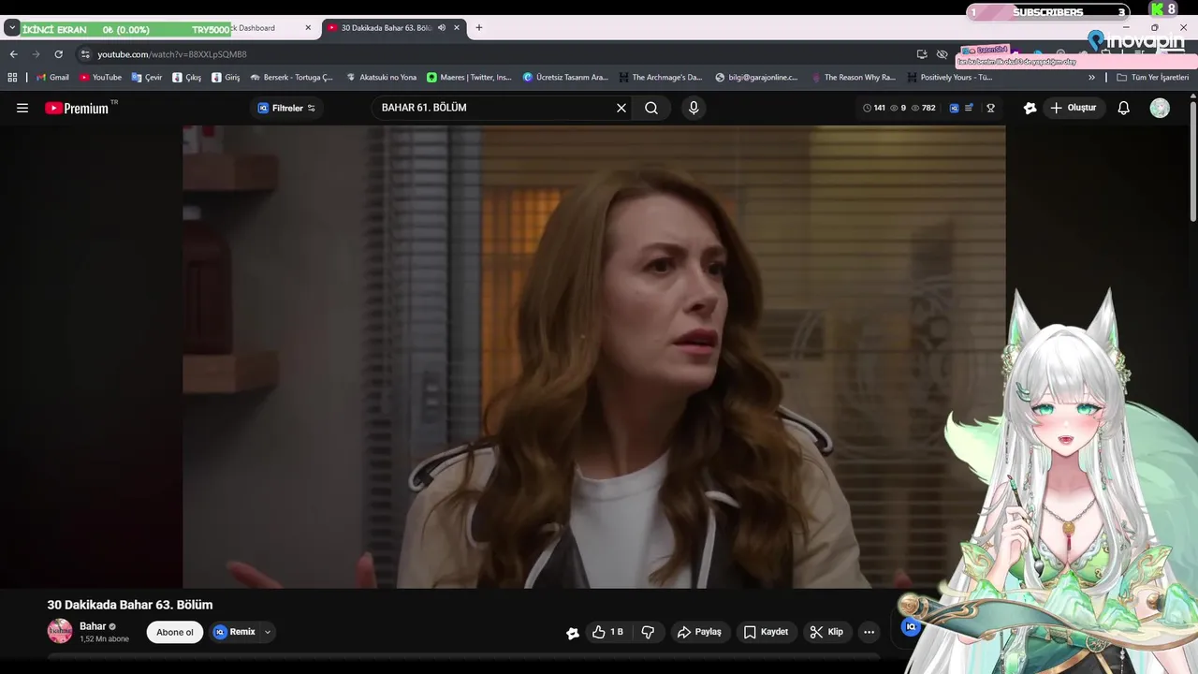Screen dimensions: 1198x674
Task: Open the Çevir bookmark
Action: (x=147, y=78)
